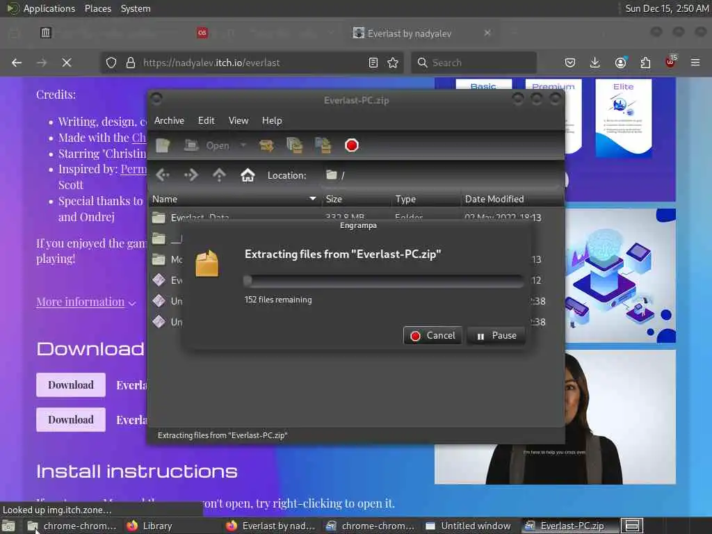Switch to Everlast by nad... taskbar entry
The width and height of the screenshot is (712, 534).
pyautogui.click(x=271, y=526)
